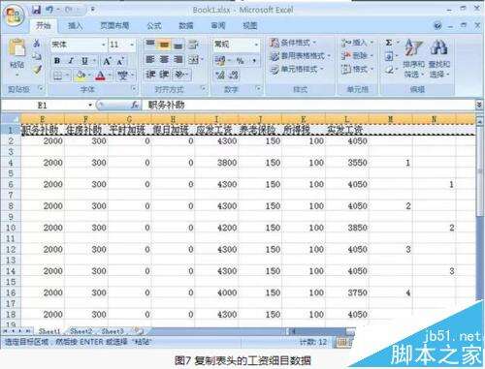Image resolution: width=485 pixels, height=369 pixels.
Task: Click the Name Box showing E1
Action: [x=47, y=105]
